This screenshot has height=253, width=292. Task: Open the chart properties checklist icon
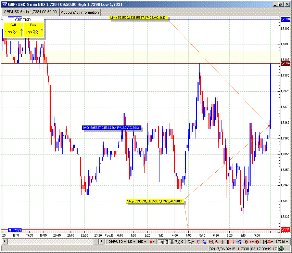click(x=265, y=242)
